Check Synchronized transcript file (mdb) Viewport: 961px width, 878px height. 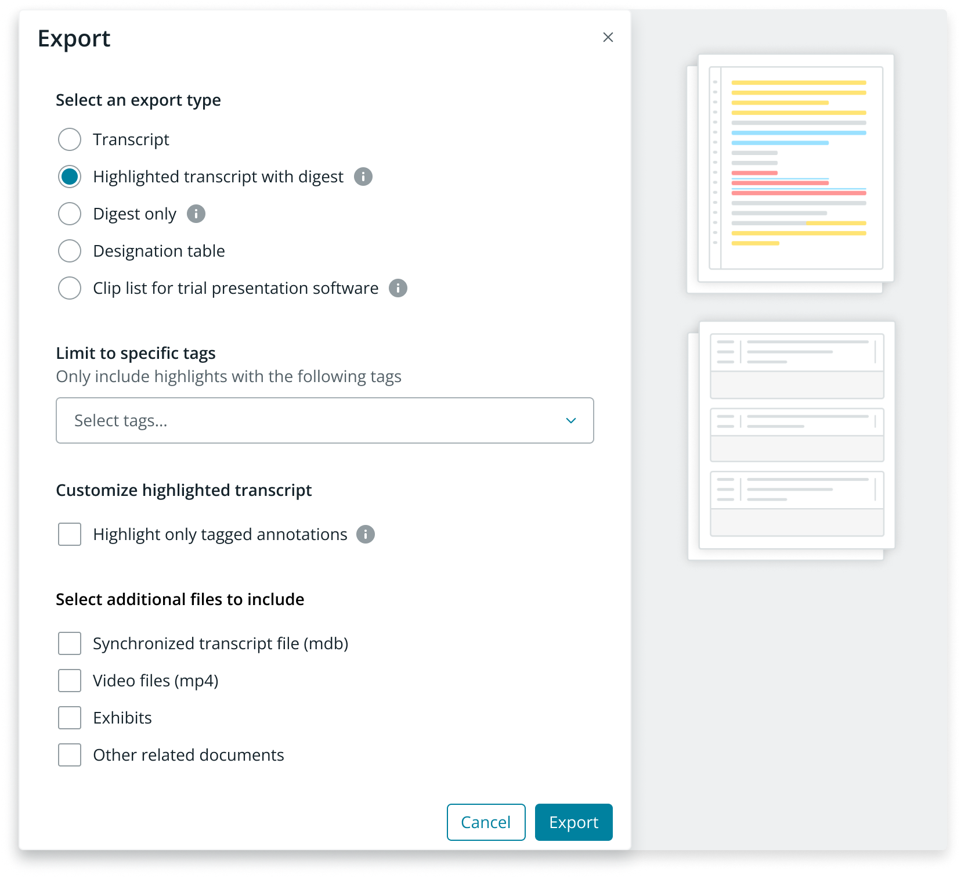(69, 643)
